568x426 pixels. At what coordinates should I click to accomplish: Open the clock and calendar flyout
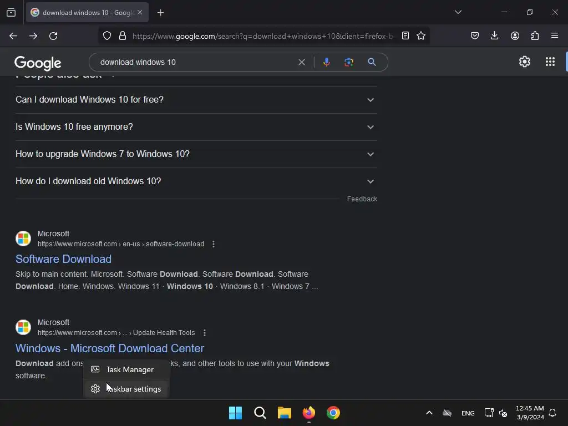click(x=530, y=413)
